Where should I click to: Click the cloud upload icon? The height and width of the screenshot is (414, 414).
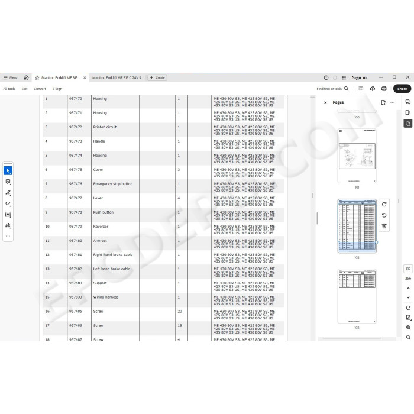pos(372,89)
